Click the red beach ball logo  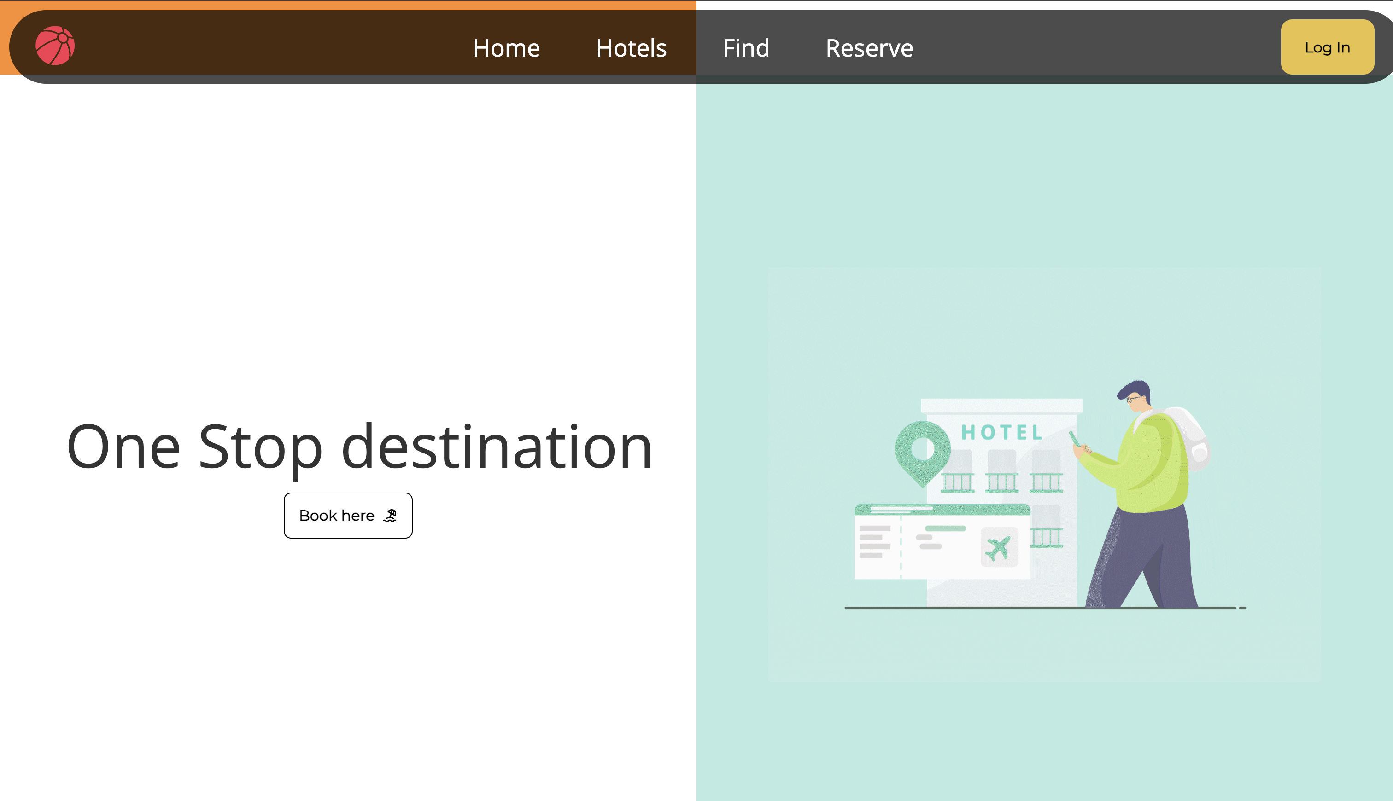pos(55,46)
